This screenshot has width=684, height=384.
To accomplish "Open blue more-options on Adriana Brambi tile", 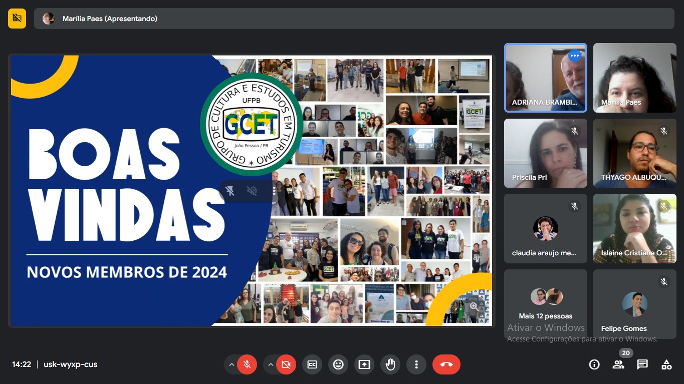I will (575, 56).
